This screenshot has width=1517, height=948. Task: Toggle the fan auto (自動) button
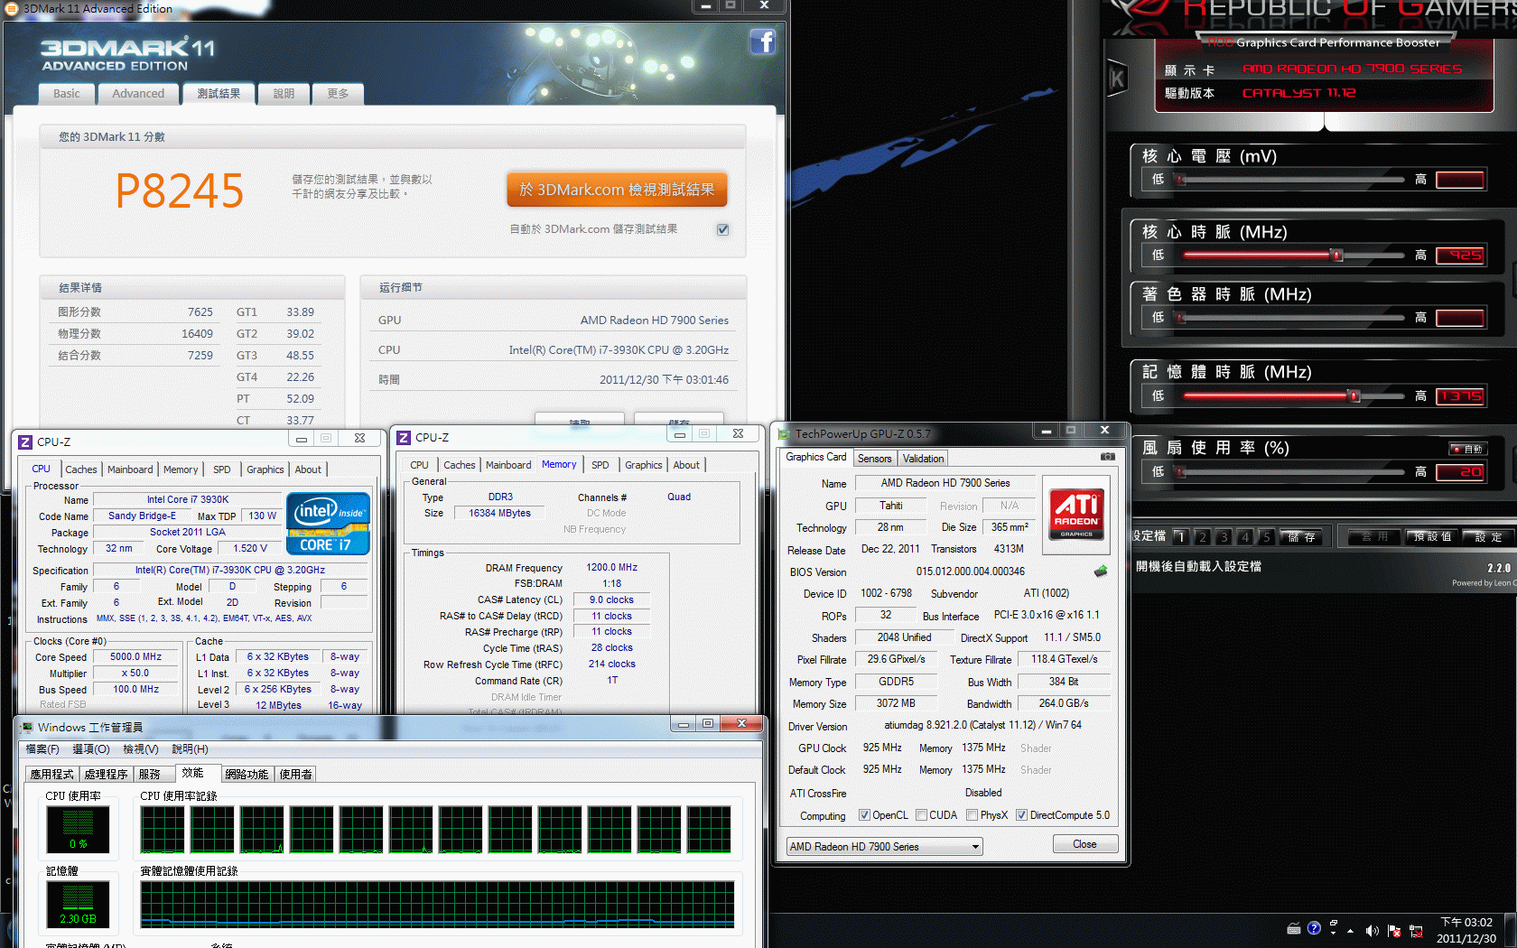tap(1467, 449)
